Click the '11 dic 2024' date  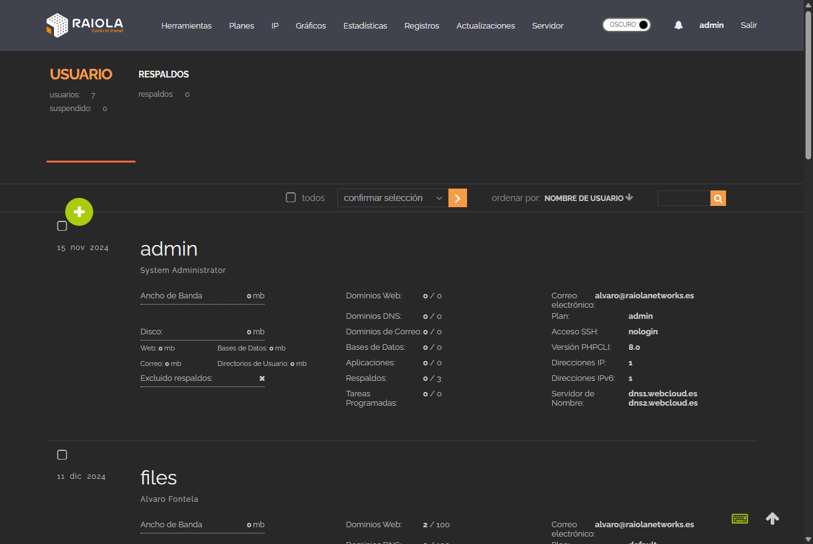point(81,477)
